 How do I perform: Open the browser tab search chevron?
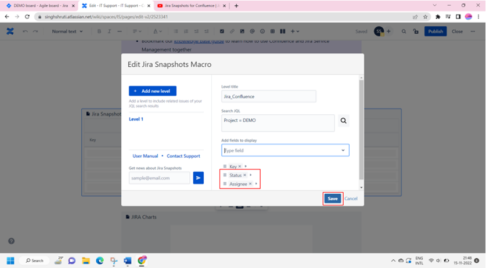tap(434, 5)
